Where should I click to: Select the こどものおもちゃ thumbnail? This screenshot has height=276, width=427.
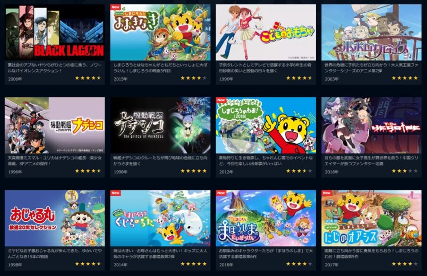[x=266, y=32]
